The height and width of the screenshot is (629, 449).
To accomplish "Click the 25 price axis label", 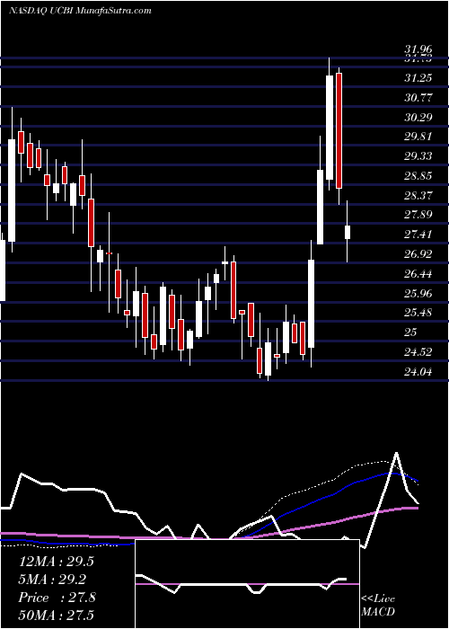I will (411, 332).
